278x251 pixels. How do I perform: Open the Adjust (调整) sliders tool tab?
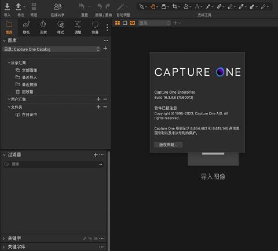click(x=78, y=27)
